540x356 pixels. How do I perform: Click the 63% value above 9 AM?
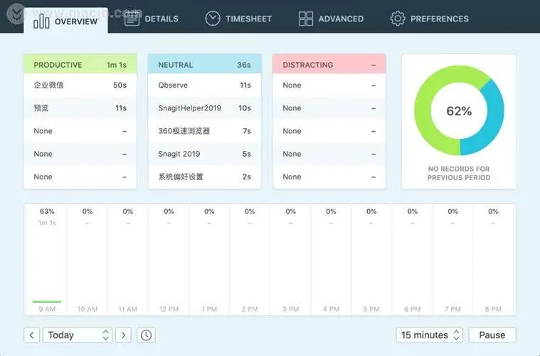point(47,211)
